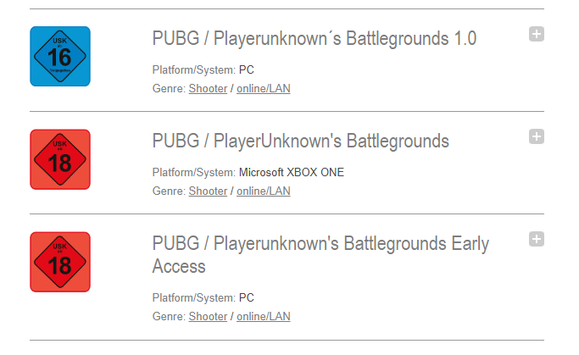Click Platform/System label in Battlegrounds 1.0 entry
The height and width of the screenshot is (355, 579).
(194, 69)
